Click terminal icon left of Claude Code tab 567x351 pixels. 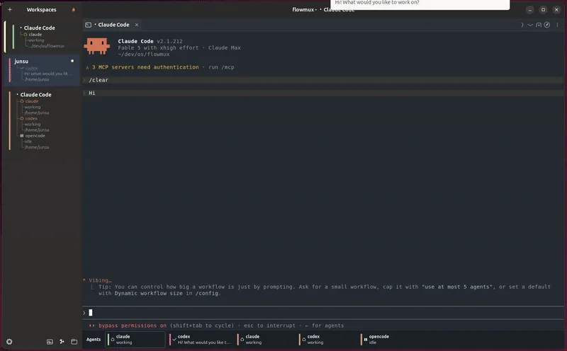coord(88,25)
